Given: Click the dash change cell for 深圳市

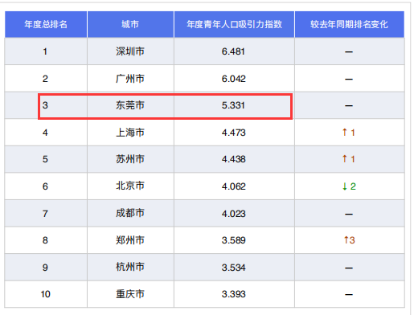Looking at the screenshot, I should pos(349,51).
